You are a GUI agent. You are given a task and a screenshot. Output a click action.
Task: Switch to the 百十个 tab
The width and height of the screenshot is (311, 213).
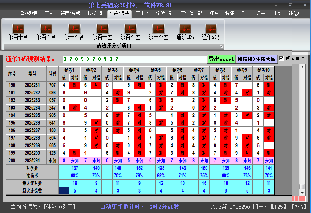point(142,14)
